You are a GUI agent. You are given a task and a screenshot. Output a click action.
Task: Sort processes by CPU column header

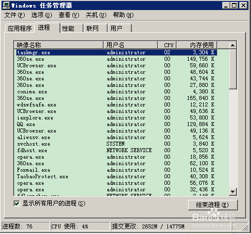pos(167,45)
